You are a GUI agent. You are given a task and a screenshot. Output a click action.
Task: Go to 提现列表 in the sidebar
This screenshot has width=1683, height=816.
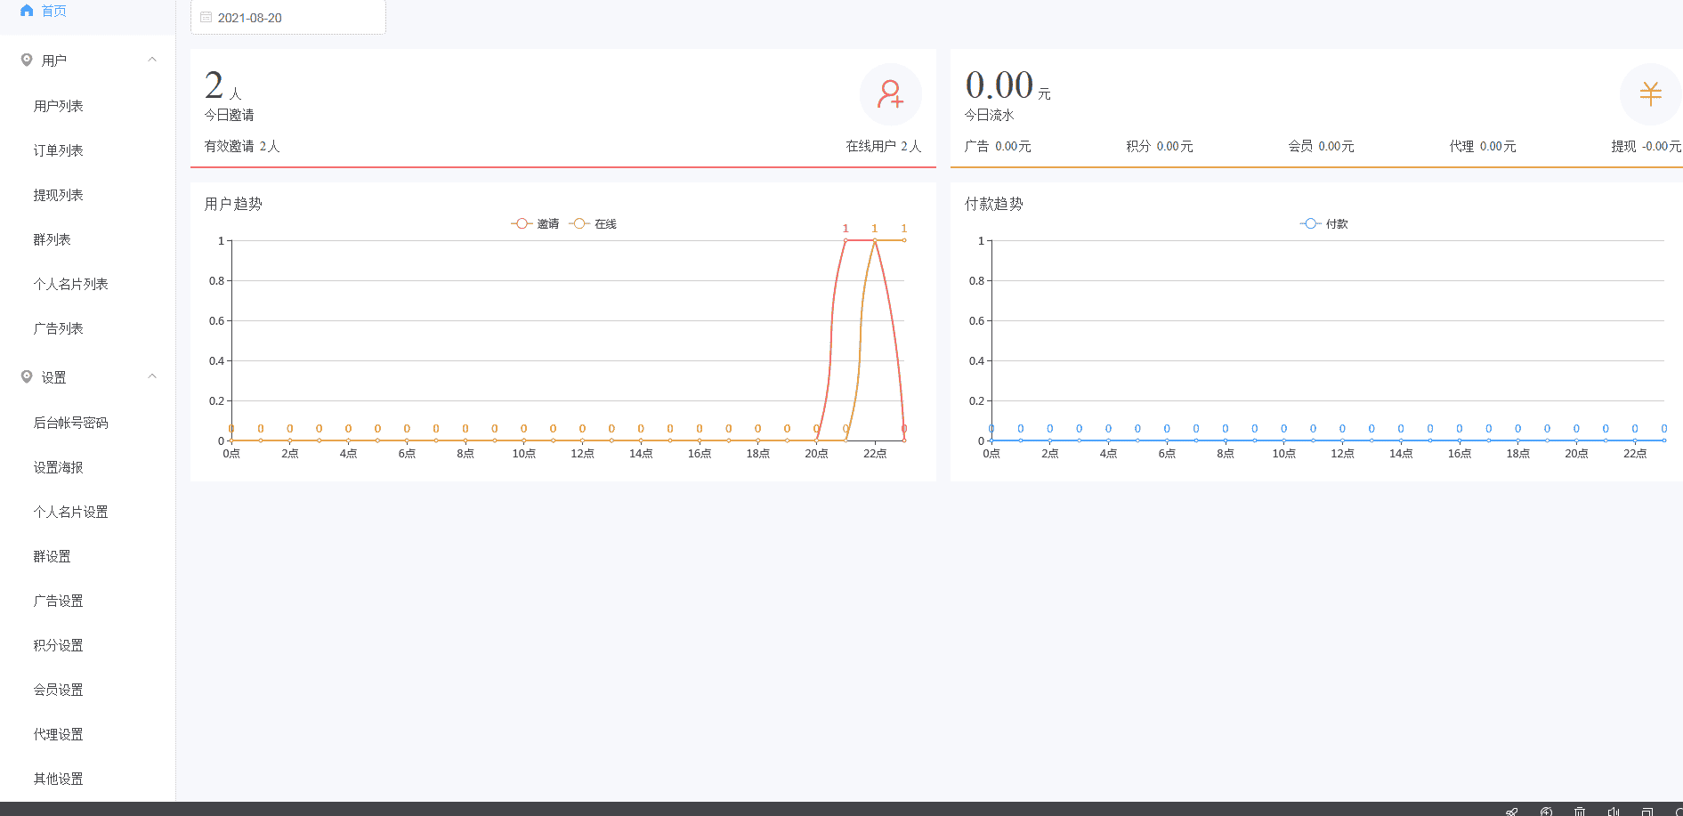[x=59, y=195]
